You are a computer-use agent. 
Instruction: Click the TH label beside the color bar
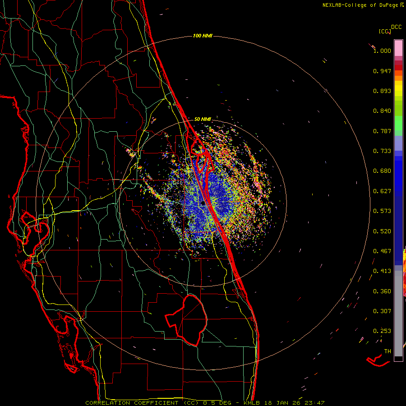pyautogui.click(x=388, y=351)
